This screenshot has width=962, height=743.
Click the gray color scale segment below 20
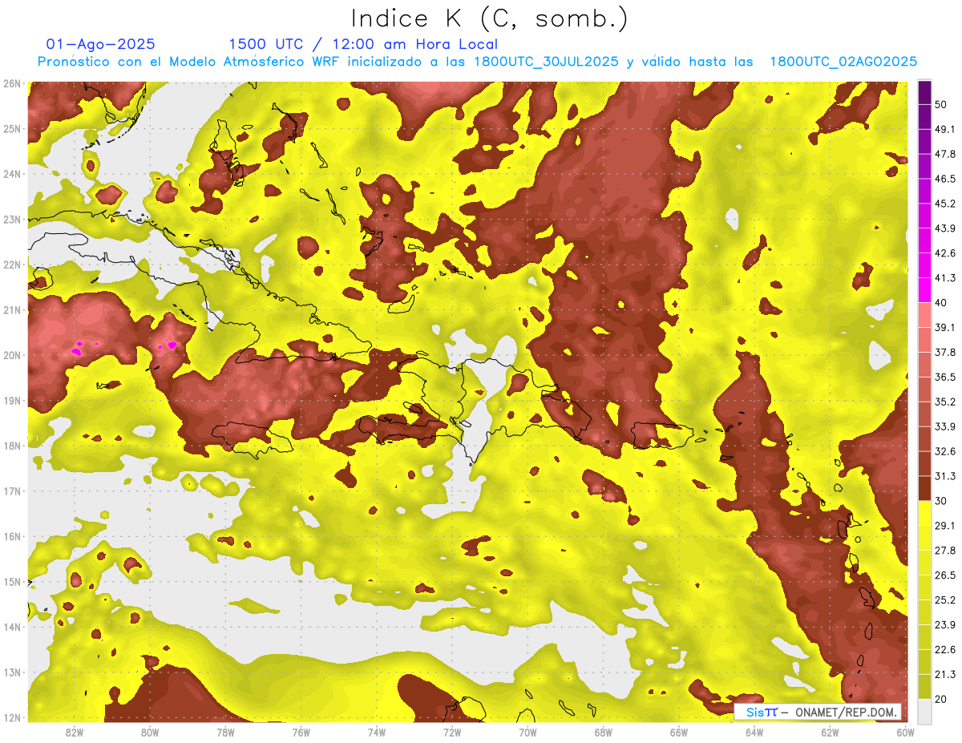924,710
